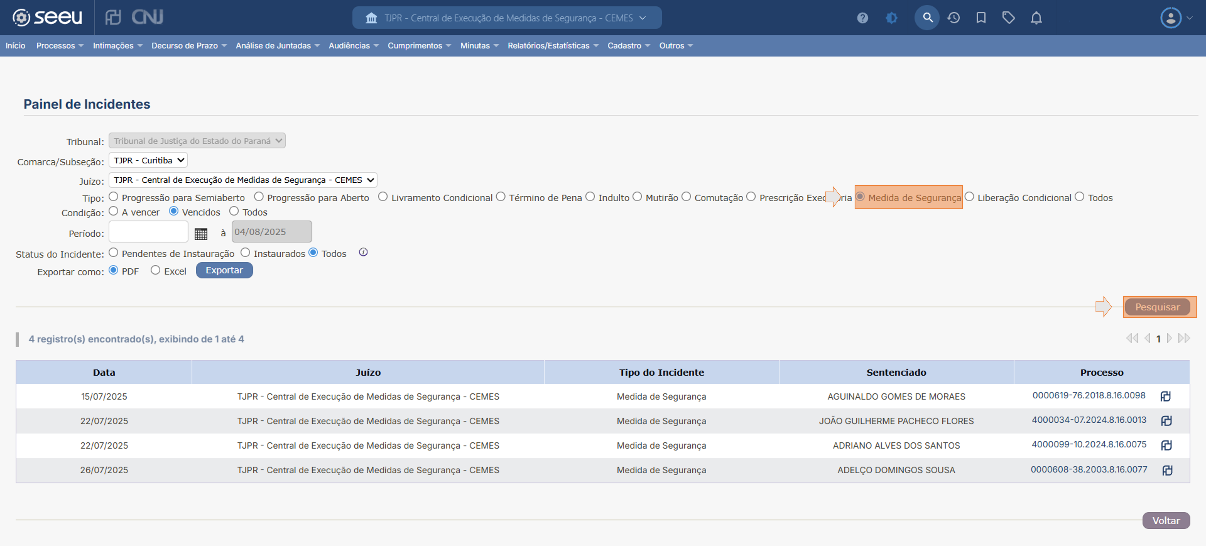Go to first results page
The image size is (1206, 546).
[1132, 338]
